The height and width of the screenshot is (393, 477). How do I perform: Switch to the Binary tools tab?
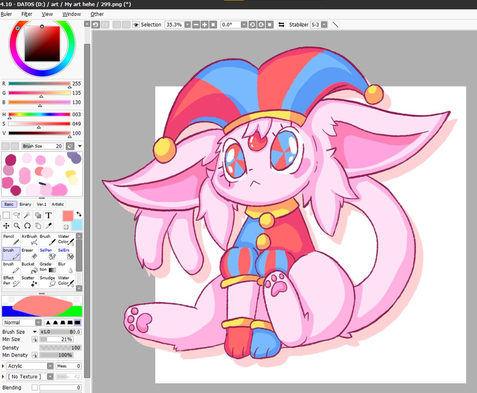point(25,204)
